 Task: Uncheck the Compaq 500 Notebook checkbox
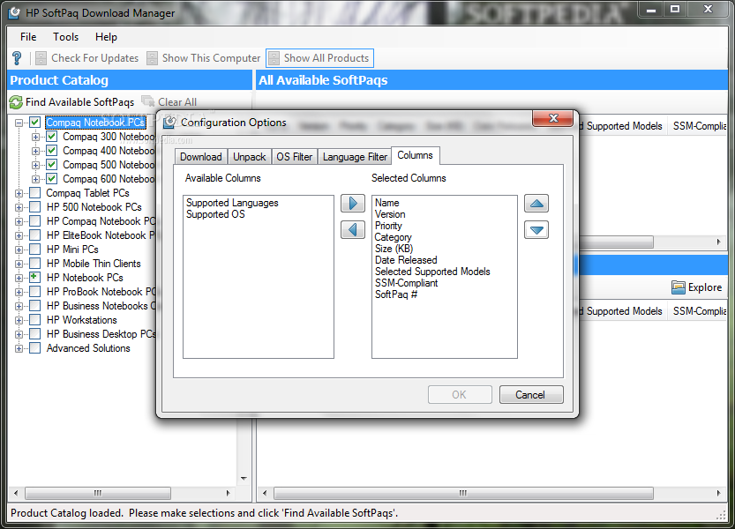[x=51, y=165]
